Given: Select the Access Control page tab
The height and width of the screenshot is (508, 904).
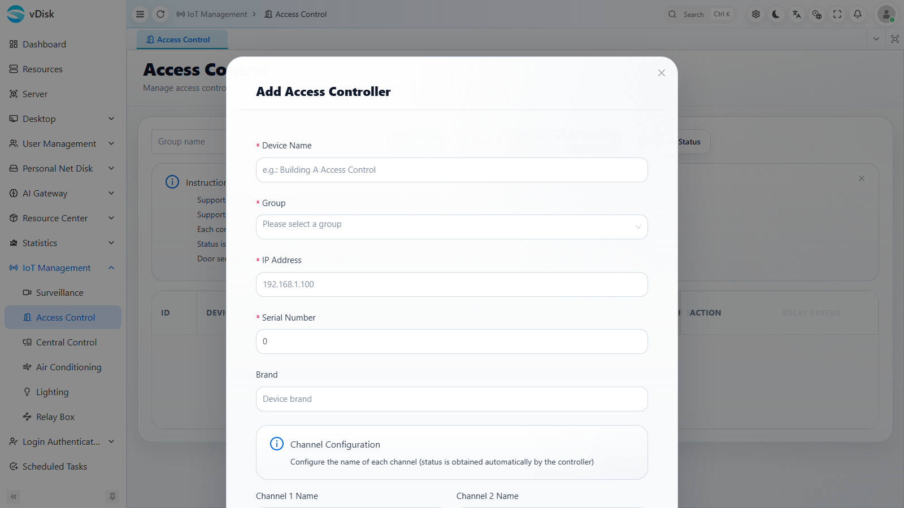Looking at the screenshot, I should coord(182,40).
